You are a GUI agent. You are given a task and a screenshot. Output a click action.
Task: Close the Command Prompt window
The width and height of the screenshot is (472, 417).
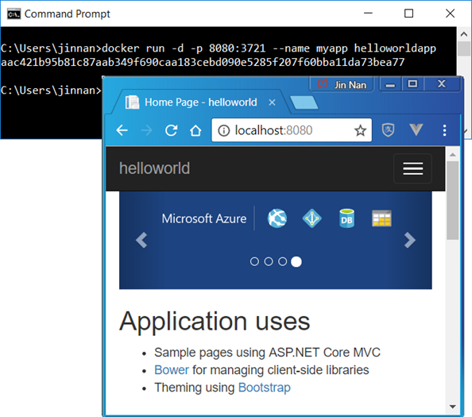450,14
